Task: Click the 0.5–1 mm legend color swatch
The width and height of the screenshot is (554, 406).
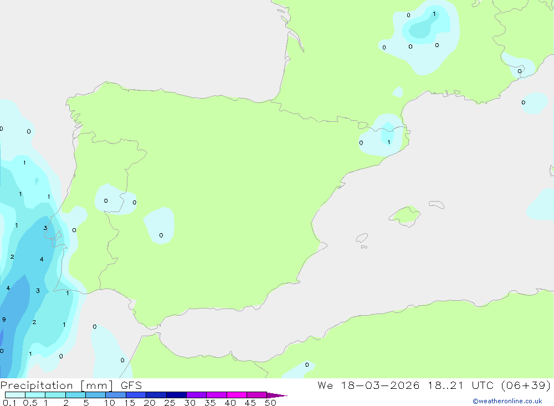Action: (35, 395)
